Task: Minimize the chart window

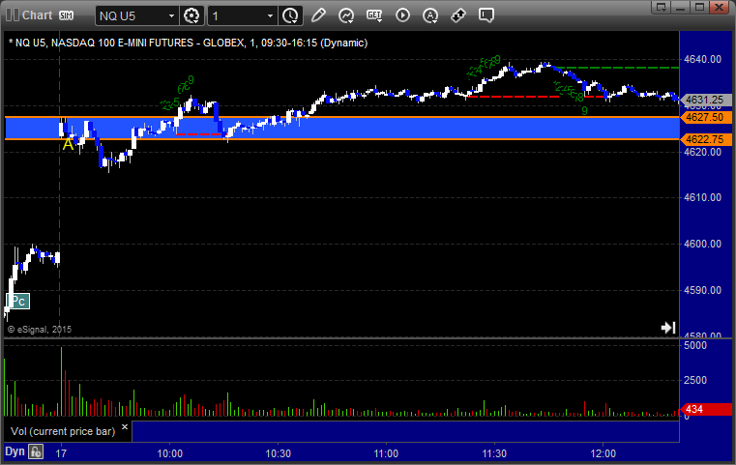Action: point(681,7)
